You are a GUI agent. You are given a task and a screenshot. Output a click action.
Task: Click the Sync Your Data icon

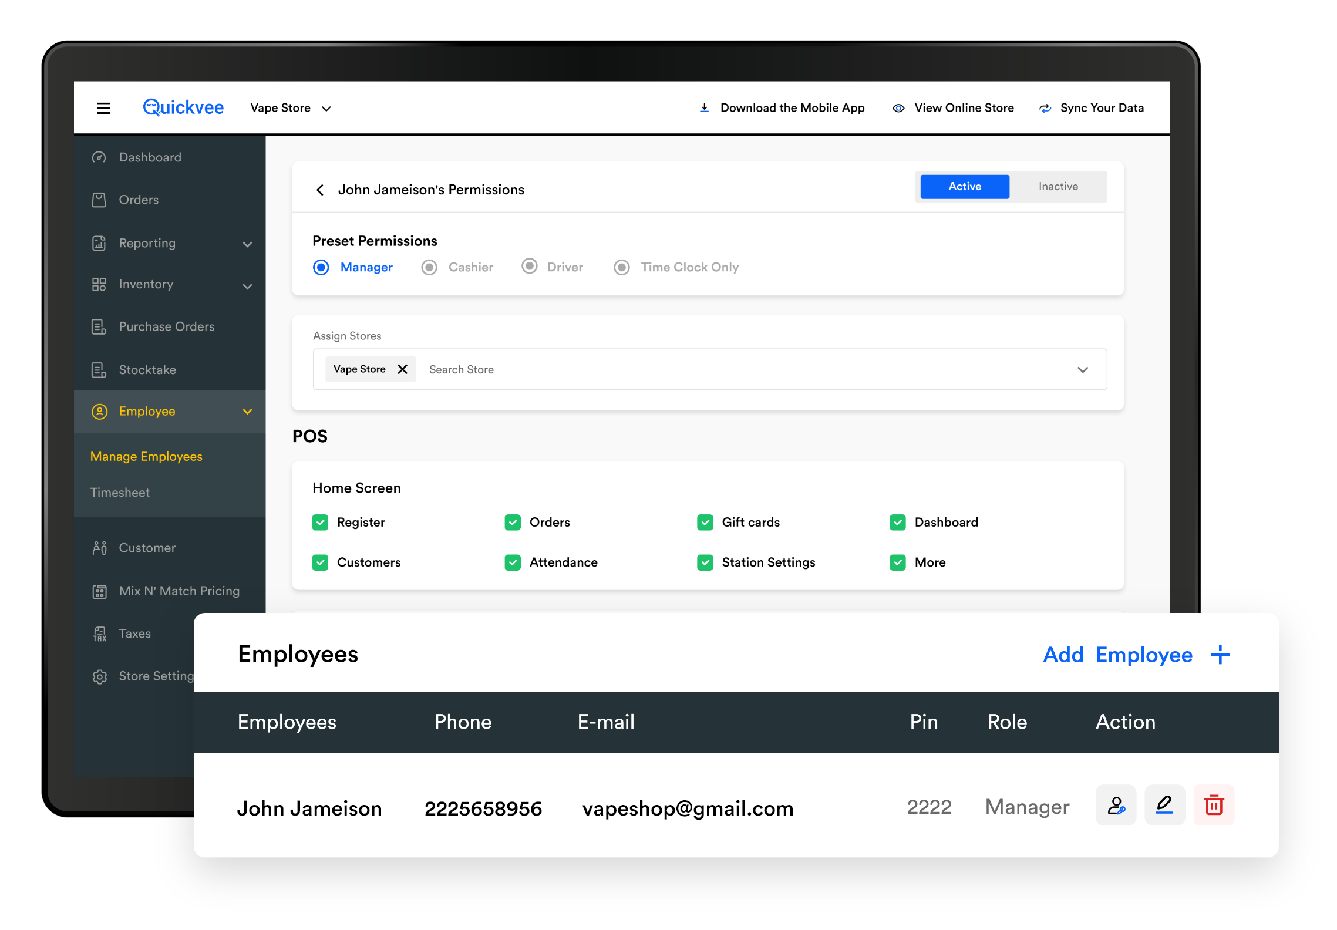tap(1045, 108)
